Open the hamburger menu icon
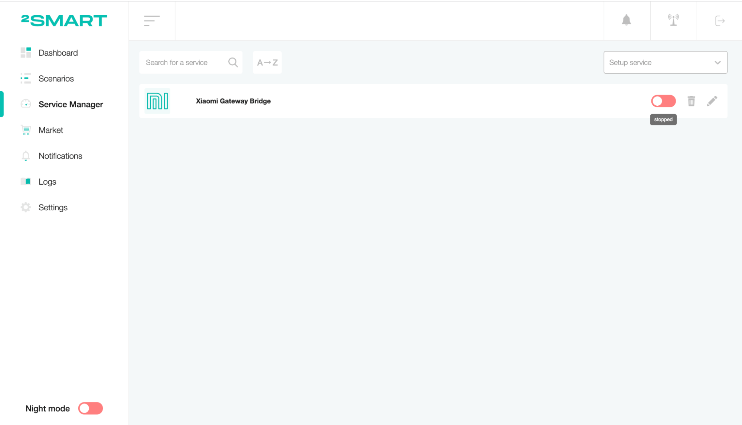This screenshot has height=425, width=742. coord(151,21)
